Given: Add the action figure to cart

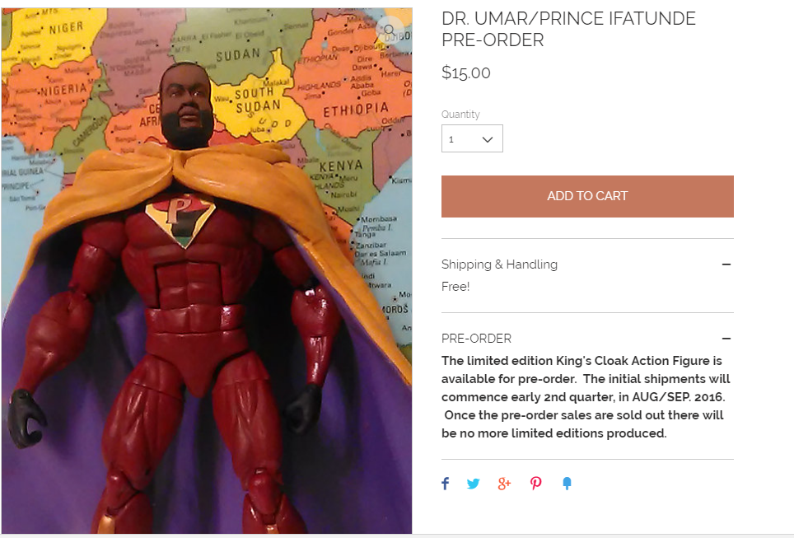Looking at the screenshot, I should [587, 197].
